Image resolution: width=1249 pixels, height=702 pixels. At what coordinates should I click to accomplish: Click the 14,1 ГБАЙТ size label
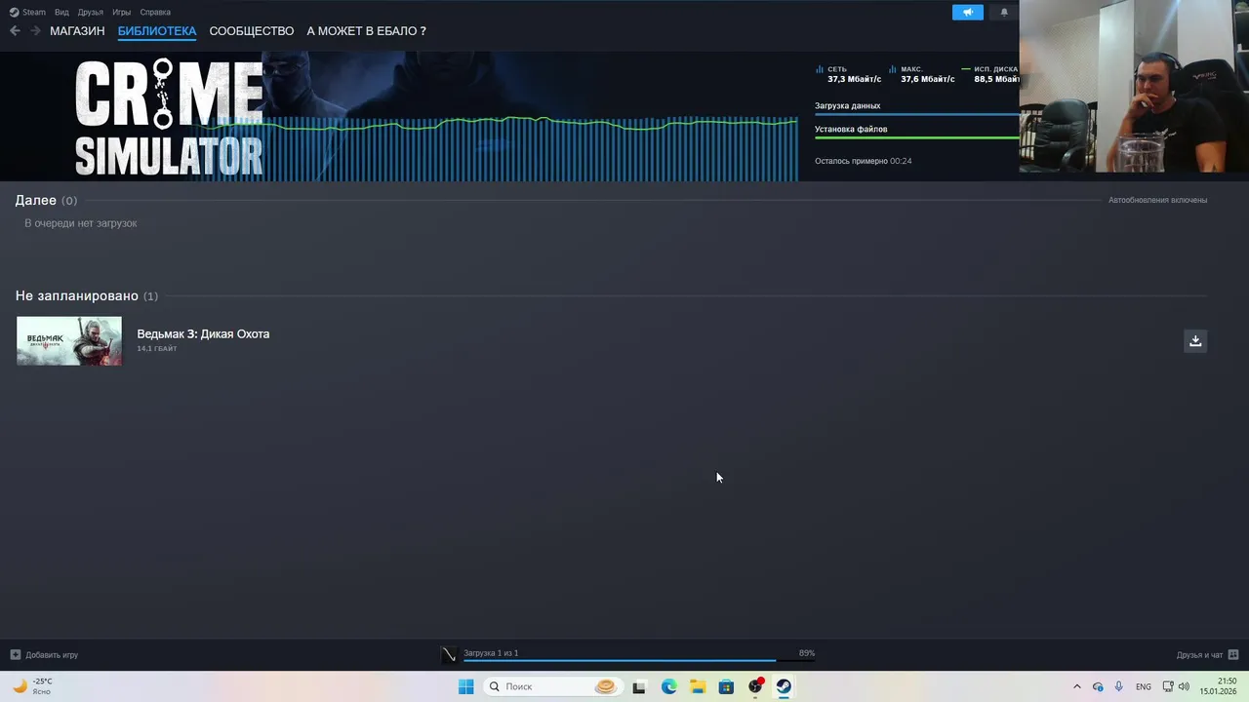tap(157, 348)
